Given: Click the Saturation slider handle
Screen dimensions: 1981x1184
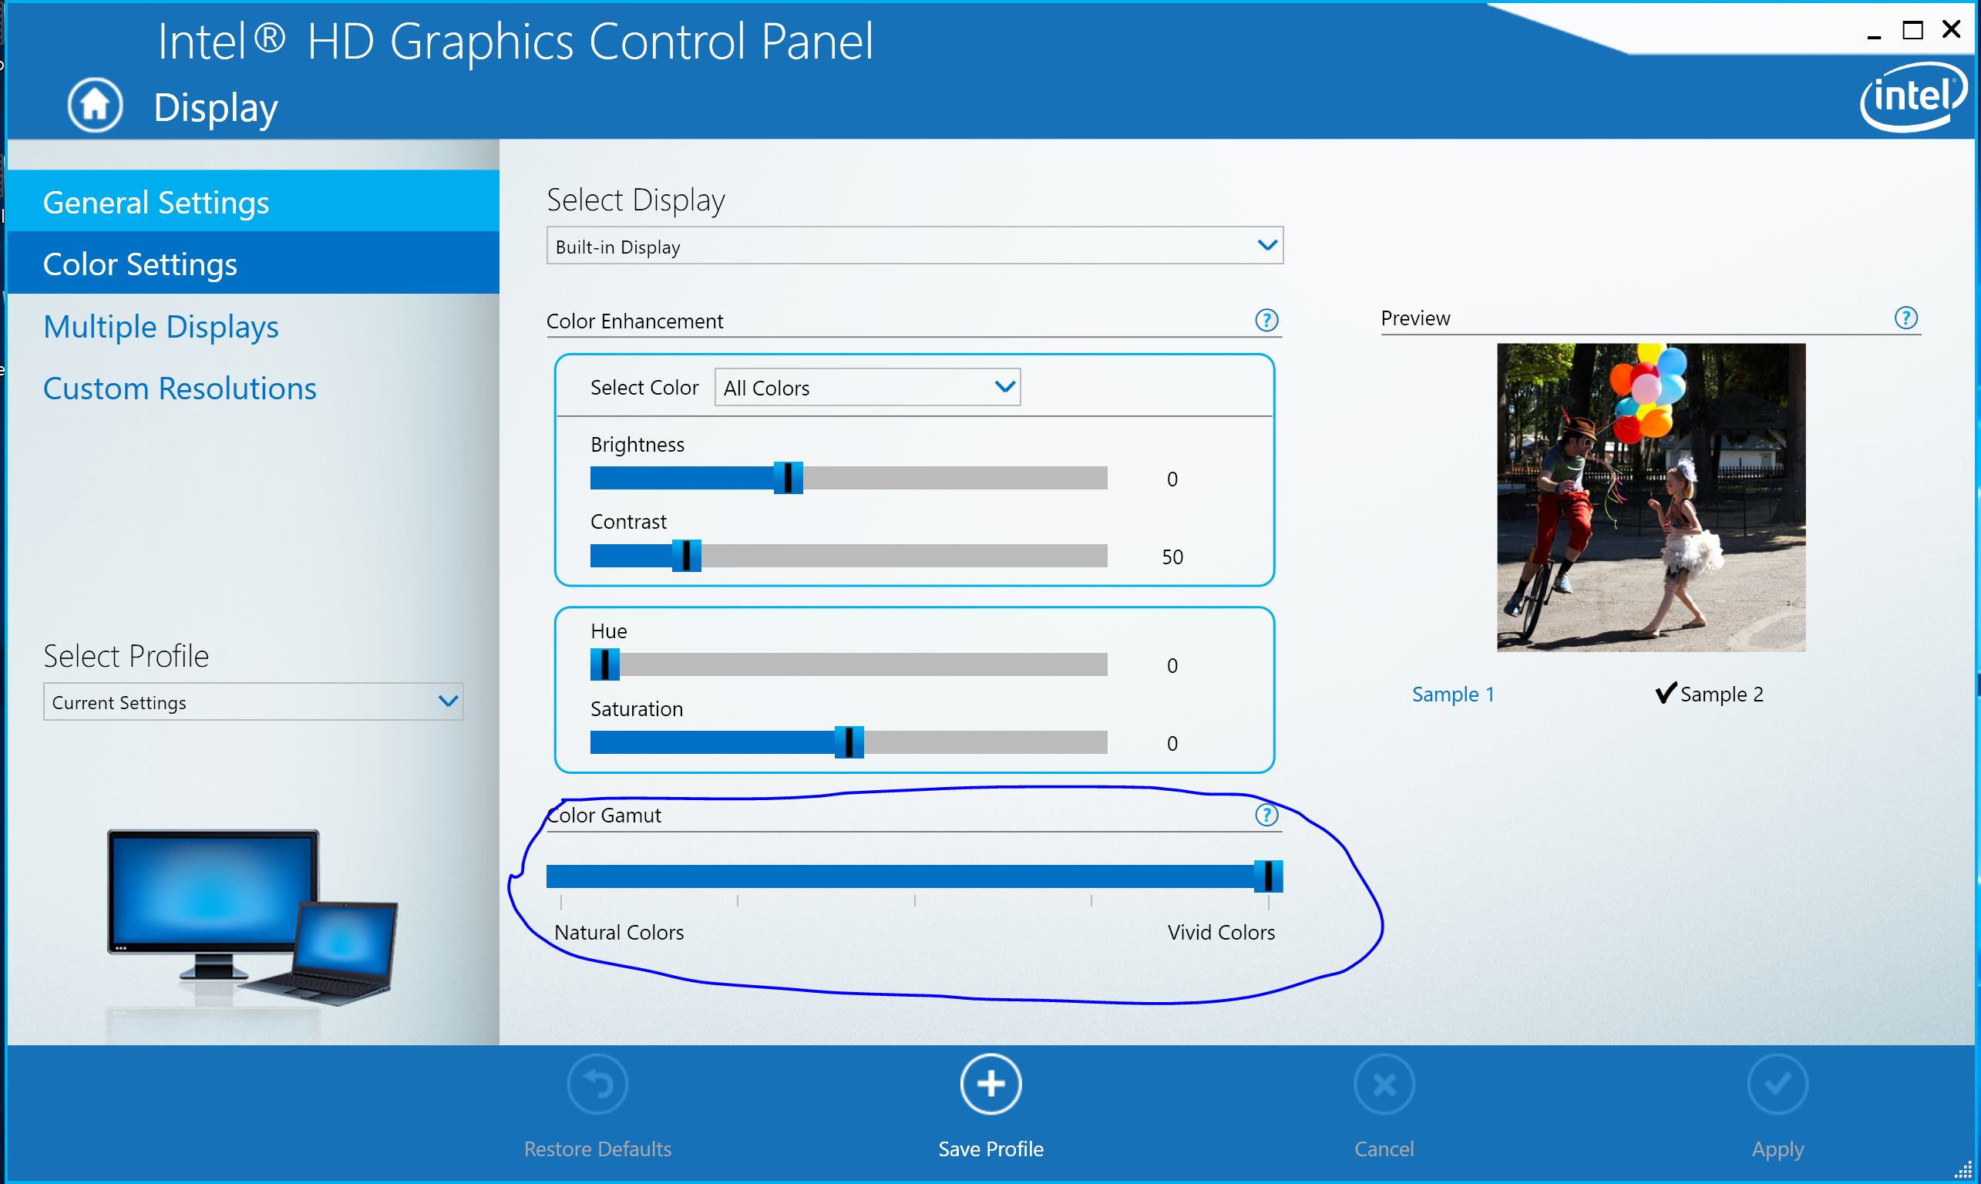Looking at the screenshot, I should 849,742.
